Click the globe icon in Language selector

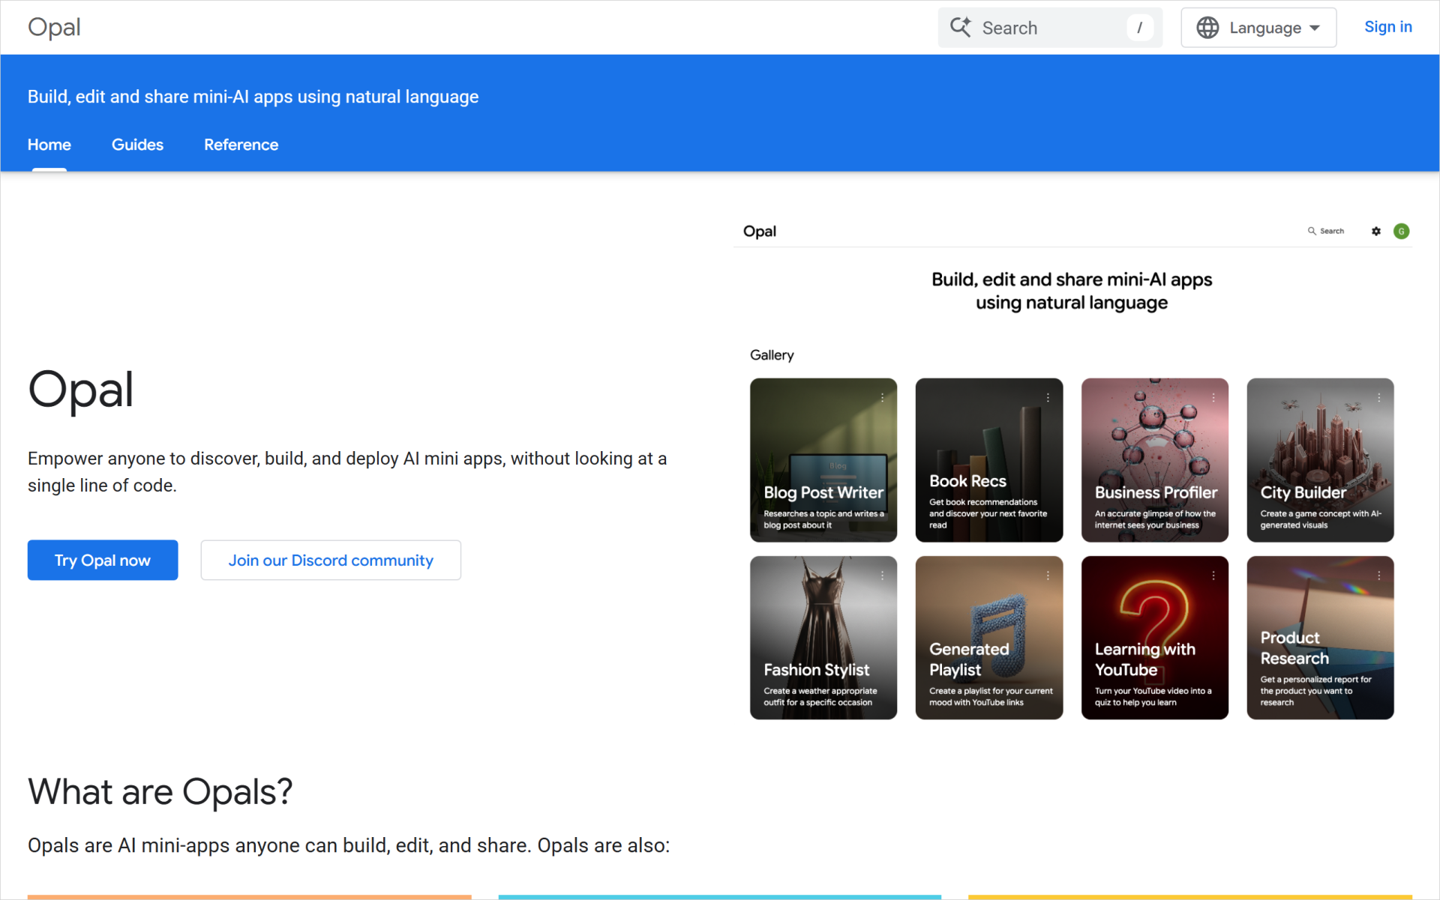[1207, 28]
